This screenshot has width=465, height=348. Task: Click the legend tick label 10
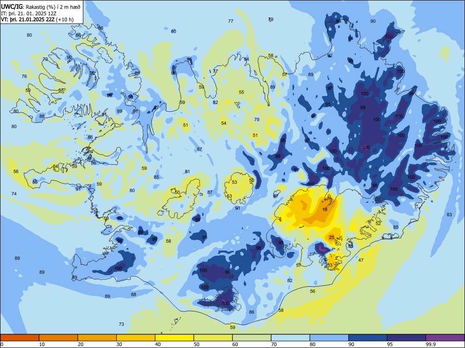point(42,344)
